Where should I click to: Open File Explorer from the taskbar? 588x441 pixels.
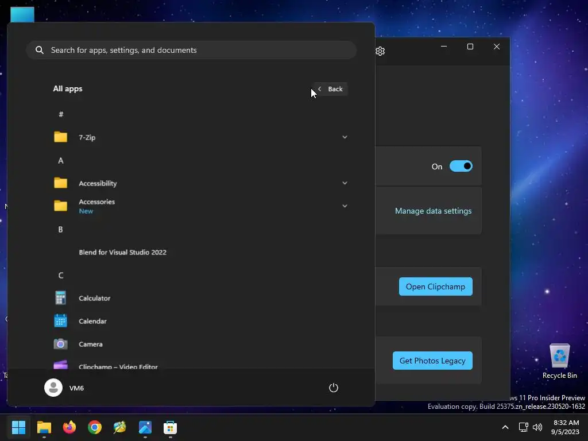[44, 427]
